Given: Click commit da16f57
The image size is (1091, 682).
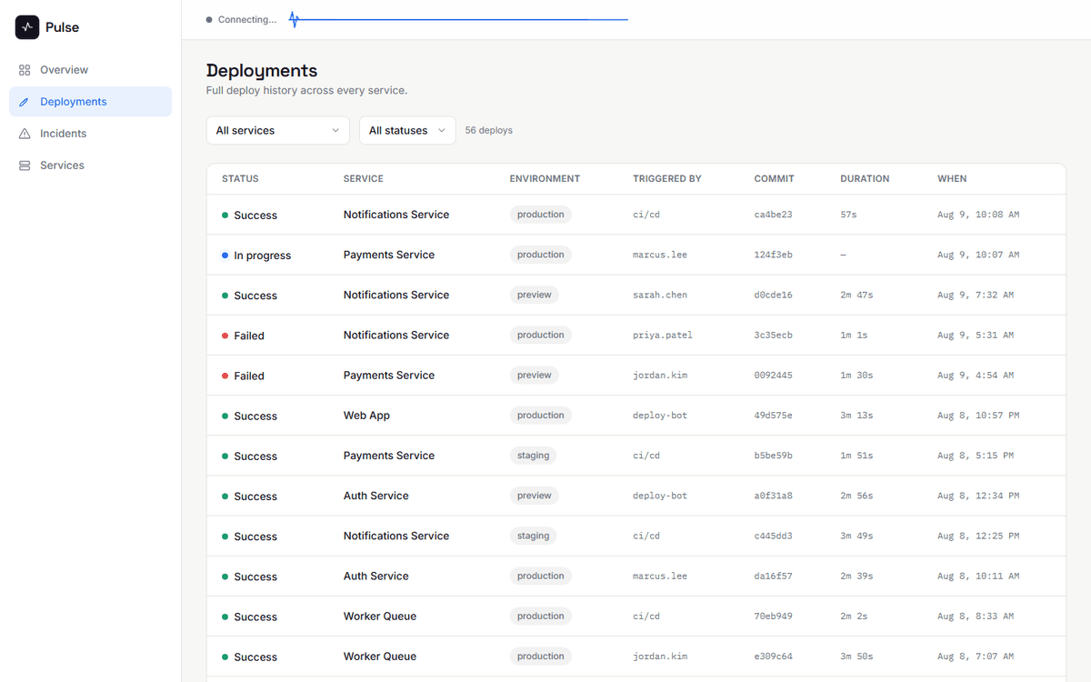Looking at the screenshot, I should pyautogui.click(x=774, y=576).
